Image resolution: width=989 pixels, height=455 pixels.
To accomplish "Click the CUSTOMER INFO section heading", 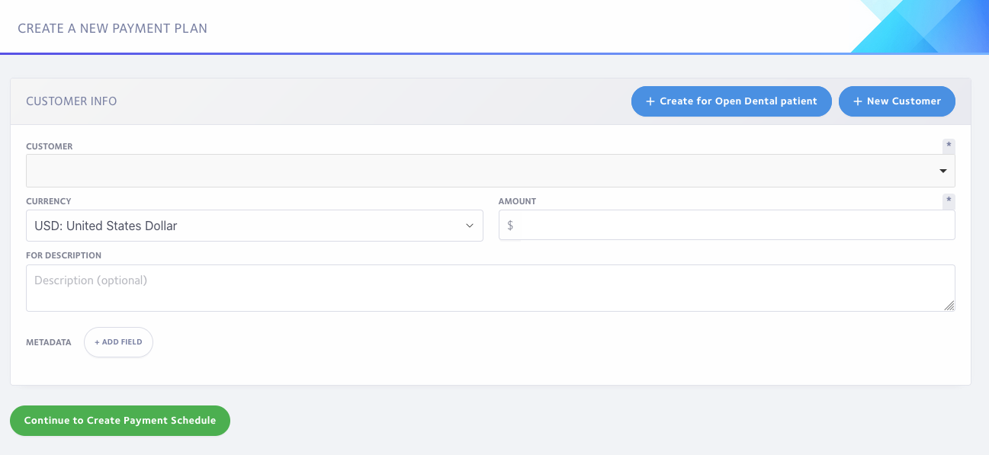I will click(72, 101).
